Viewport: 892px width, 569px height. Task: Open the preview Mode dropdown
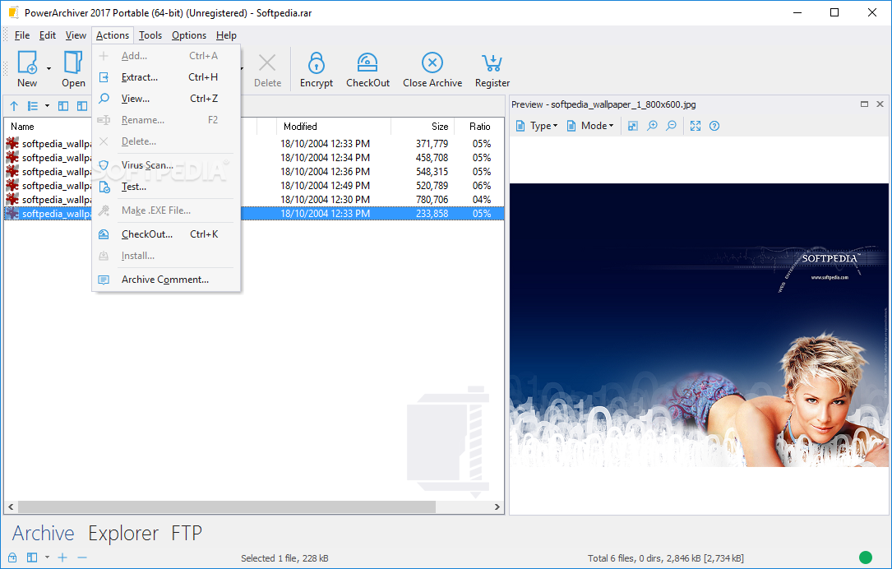[x=590, y=126]
